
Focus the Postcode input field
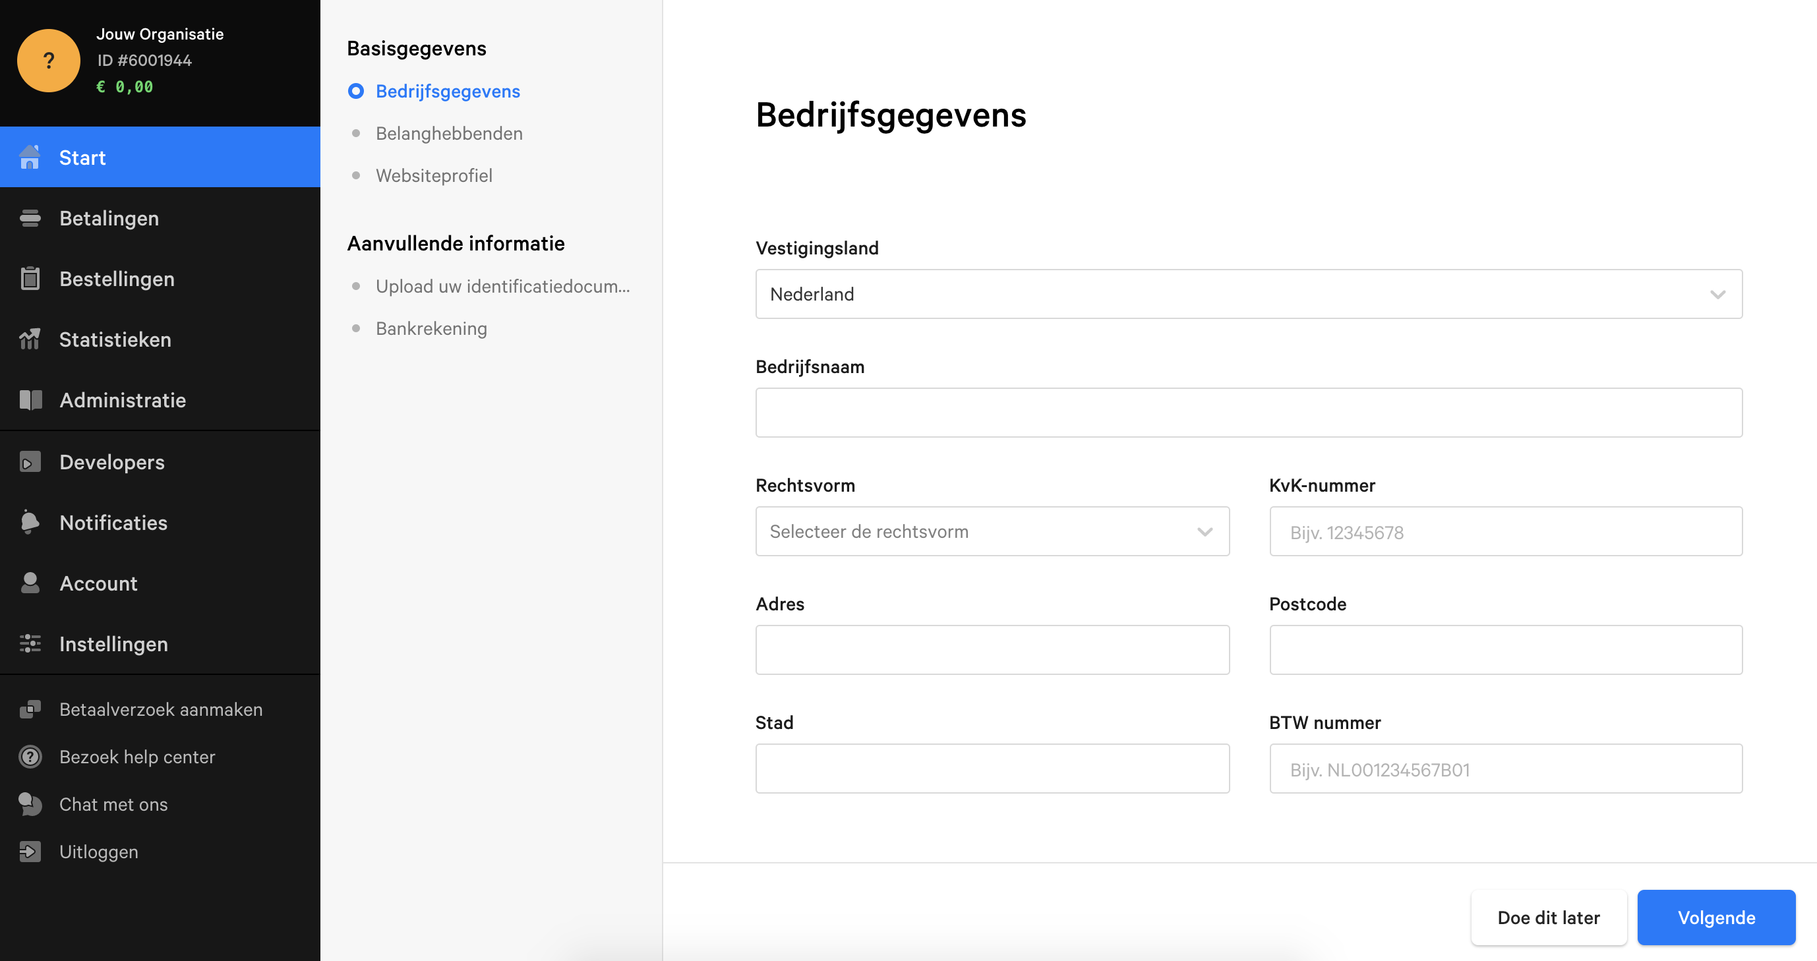(1506, 650)
